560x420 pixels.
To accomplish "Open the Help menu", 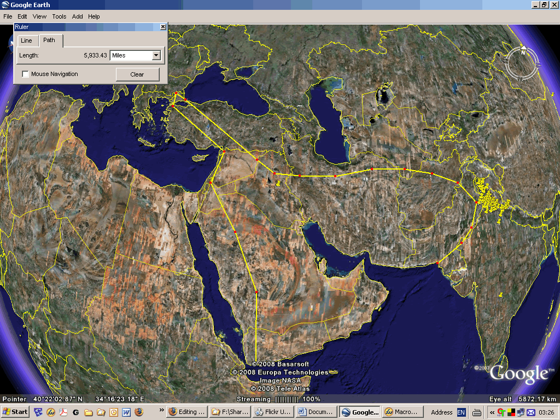I will 94,16.
